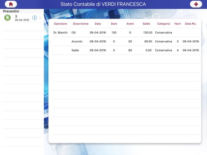Add new entry with red plus icon
Screen dimensions: 207x155
(x=196, y=4)
